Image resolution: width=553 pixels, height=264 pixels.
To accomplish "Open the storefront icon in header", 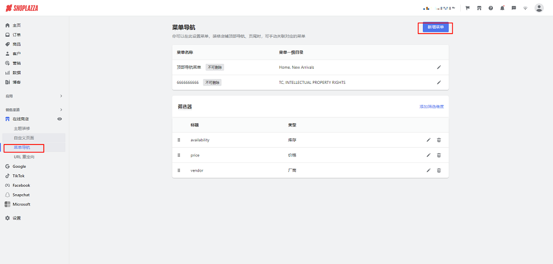I will point(479,8).
